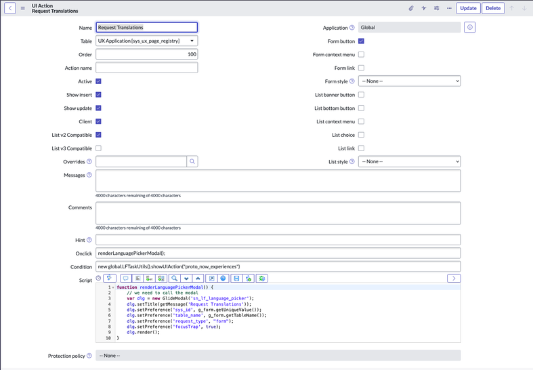Click the Overrides lookup magnifier icon

point(192,161)
